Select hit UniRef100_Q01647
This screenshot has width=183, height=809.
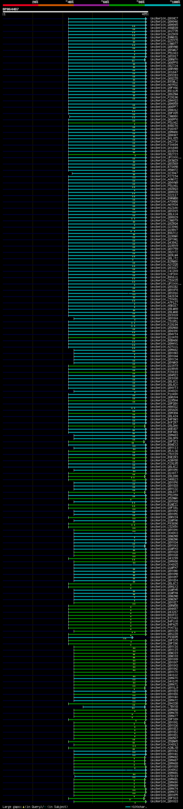(164, 72)
